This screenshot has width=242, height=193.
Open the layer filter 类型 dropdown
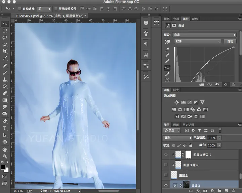pos(172,131)
